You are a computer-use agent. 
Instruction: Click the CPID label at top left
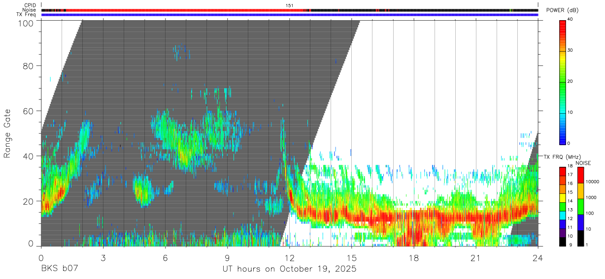[x=30, y=5]
